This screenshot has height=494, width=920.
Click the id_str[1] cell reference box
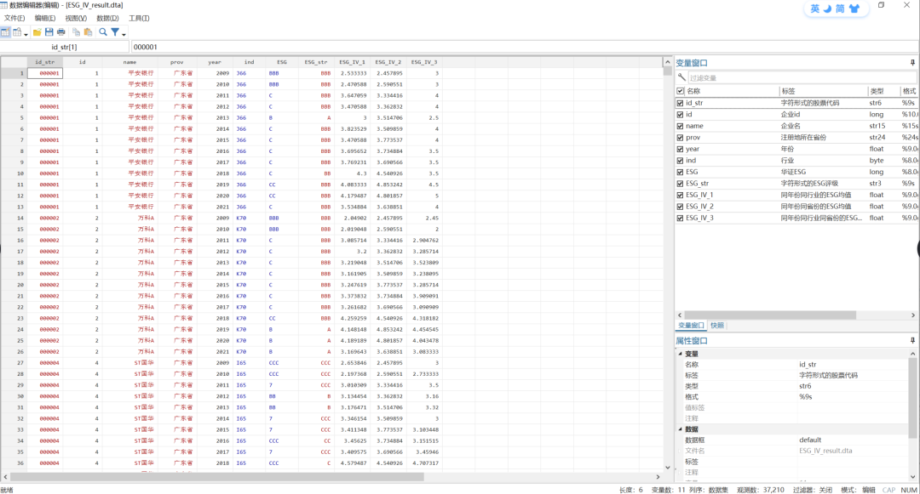(64, 47)
